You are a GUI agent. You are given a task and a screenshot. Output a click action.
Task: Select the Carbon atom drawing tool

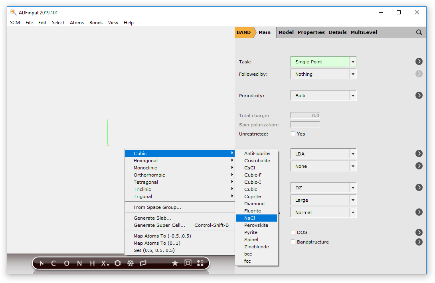tap(53, 263)
